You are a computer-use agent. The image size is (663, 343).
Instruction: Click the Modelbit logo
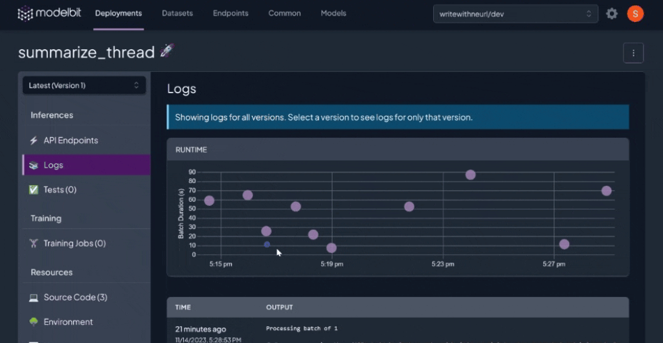(x=49, y=14)
